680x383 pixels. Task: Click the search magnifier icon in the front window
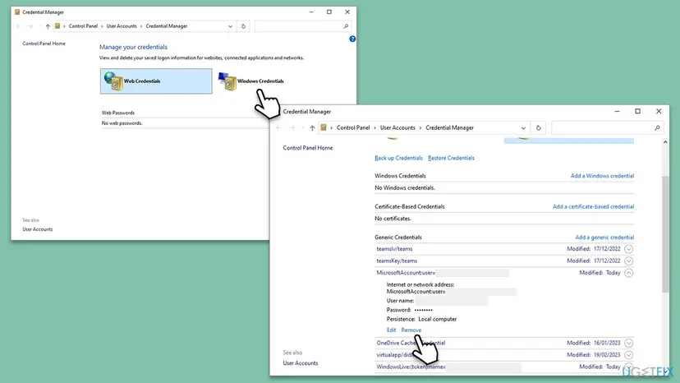tap(657, 127)
